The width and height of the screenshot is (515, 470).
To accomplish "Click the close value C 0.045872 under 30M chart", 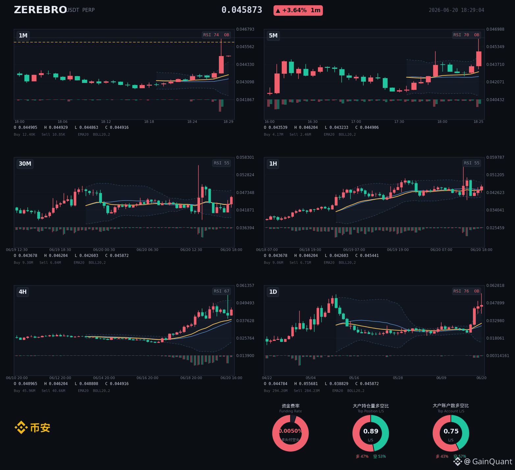I will [x=117, y=256].
